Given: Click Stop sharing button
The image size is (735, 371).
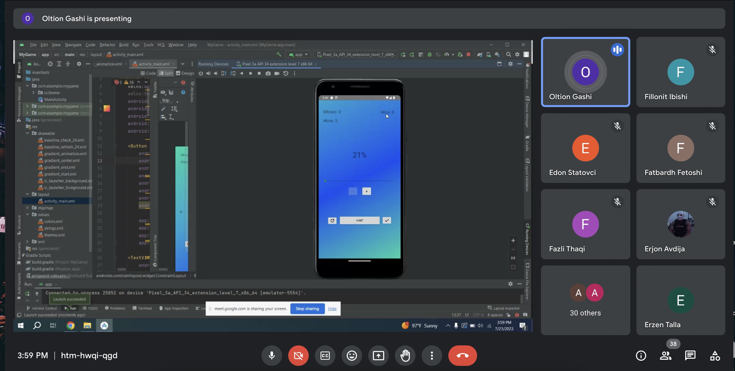Looking at the screenshot, I should click(307, 308).
